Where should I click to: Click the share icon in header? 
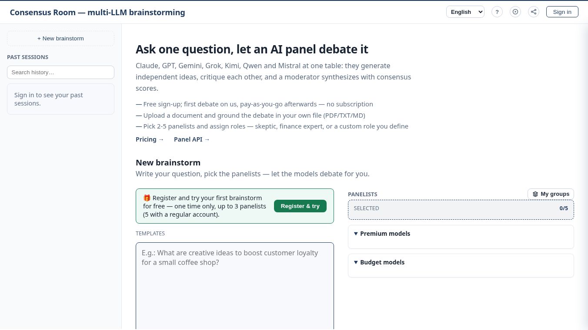(x=534, y=12)
